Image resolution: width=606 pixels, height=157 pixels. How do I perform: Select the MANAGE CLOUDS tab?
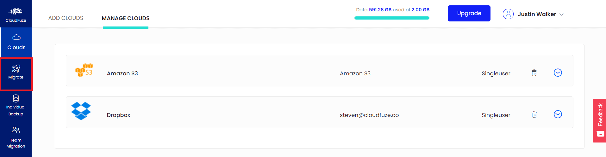click(126, 18)
